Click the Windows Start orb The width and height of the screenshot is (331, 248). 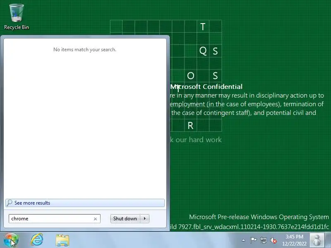click(11, 240)
